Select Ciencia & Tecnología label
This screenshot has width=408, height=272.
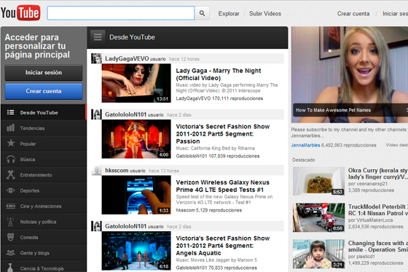[x=42, y=268]
